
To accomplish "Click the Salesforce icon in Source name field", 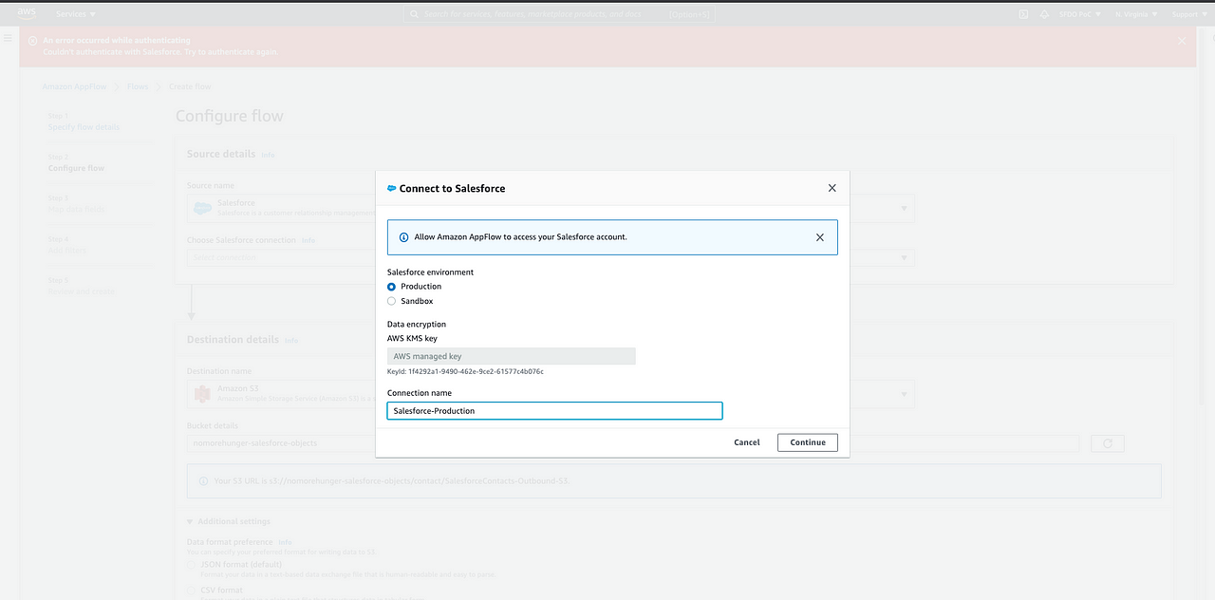I will point(202,208).
